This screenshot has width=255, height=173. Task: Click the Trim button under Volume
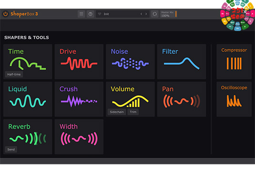click(x=133, y=112)
